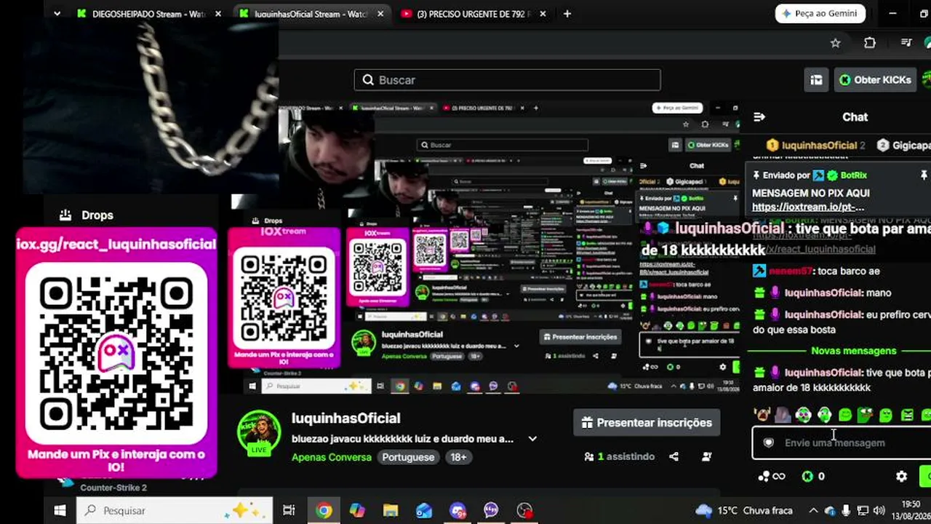Click the KICKs balance showing 0
931x524 pixels.
813,477
